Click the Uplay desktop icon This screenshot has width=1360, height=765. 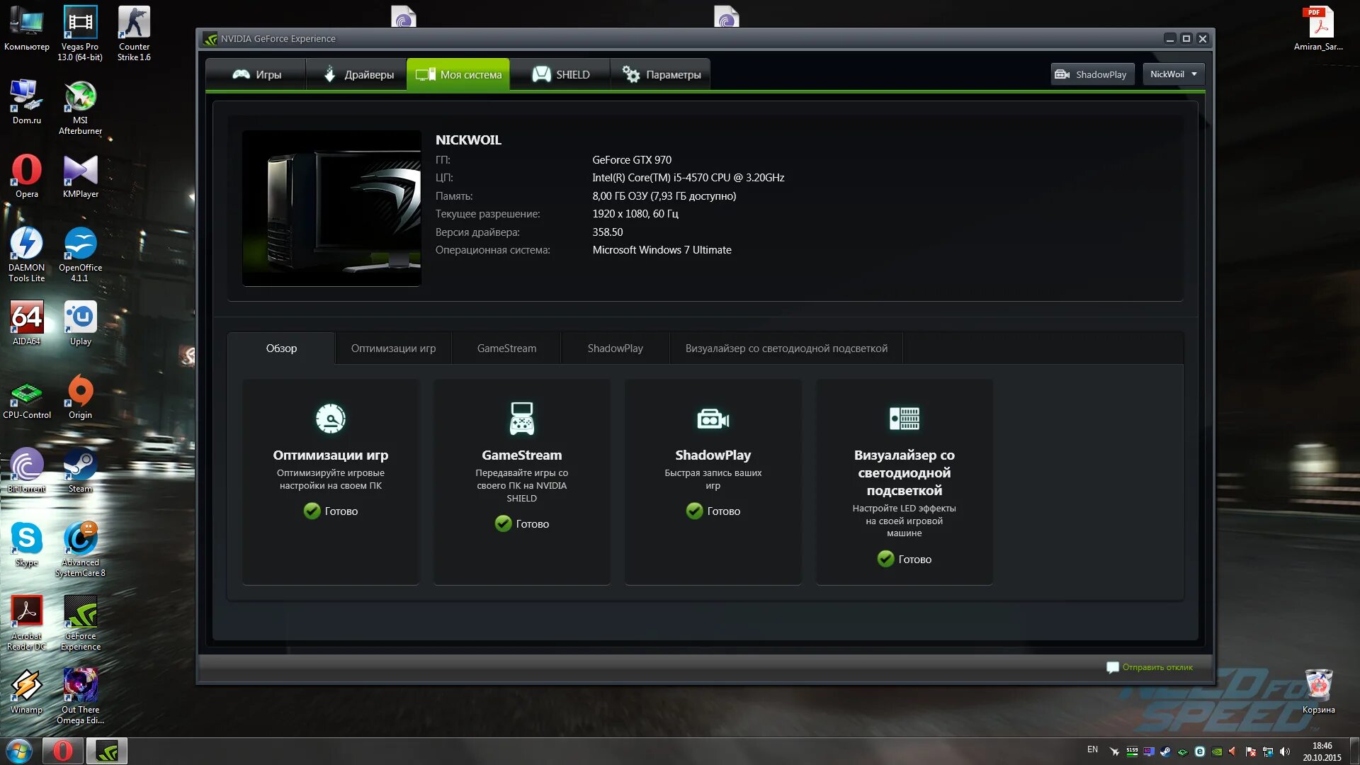pyautogui.click(x=80, y=323)
